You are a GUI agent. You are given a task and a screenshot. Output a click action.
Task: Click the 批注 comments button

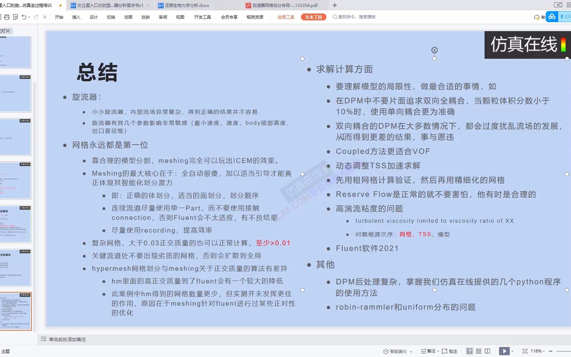tap(450, 351)
